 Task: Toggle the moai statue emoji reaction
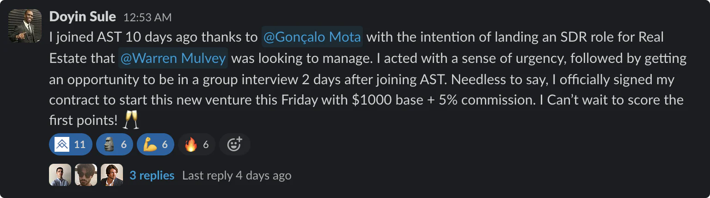click(114, 145)
